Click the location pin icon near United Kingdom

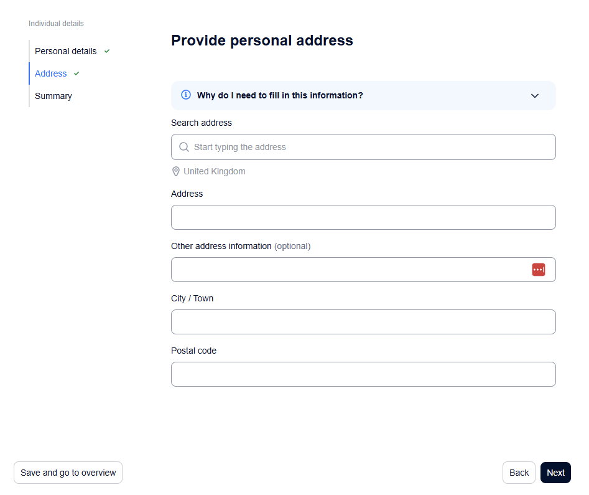tap(175, 171)
